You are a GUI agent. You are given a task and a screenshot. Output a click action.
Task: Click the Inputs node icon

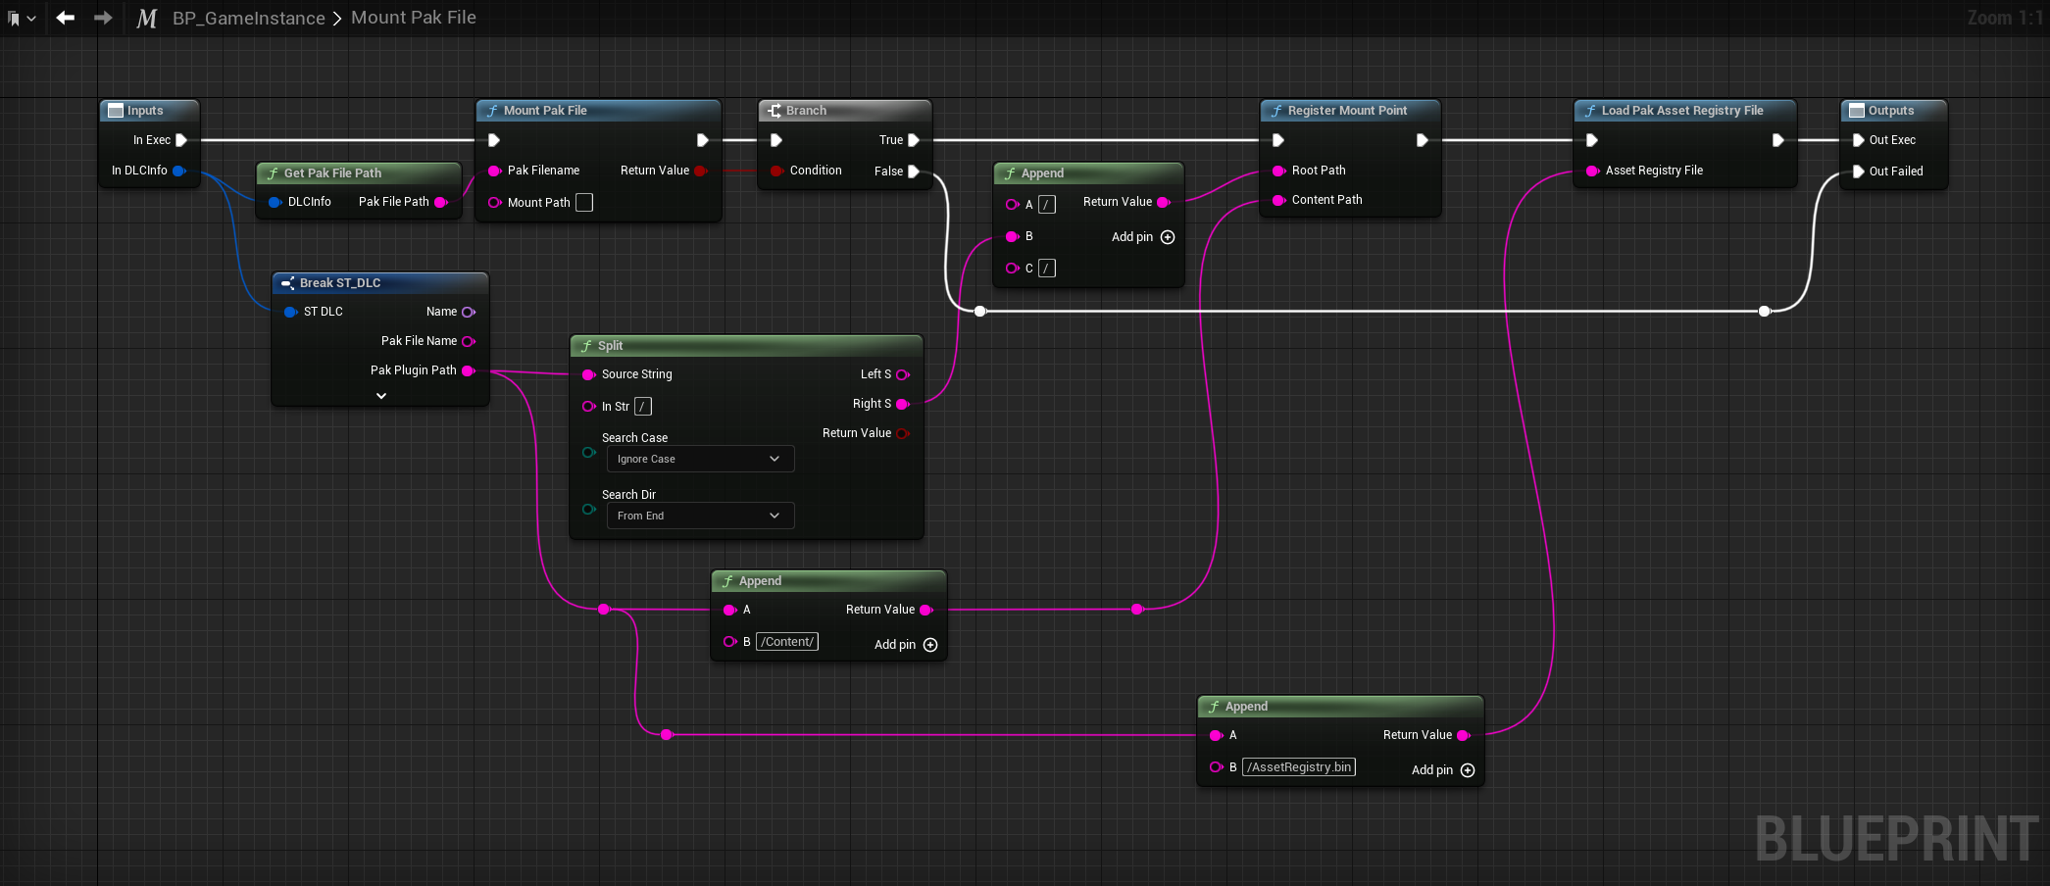[x=116, y=111]
